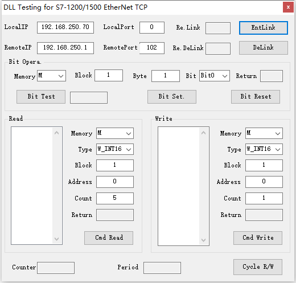Click up arrow in Read list scrollbar
Viewport: 296px width, 283px height.
[56, 133]
